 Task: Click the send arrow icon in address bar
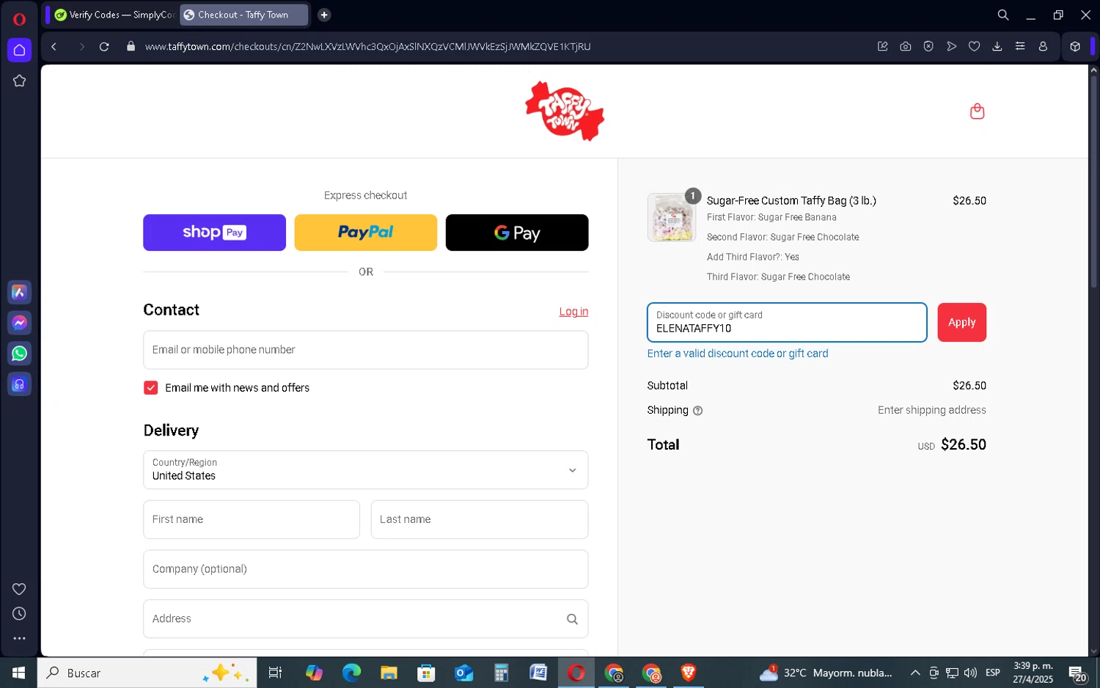(951, 46)
